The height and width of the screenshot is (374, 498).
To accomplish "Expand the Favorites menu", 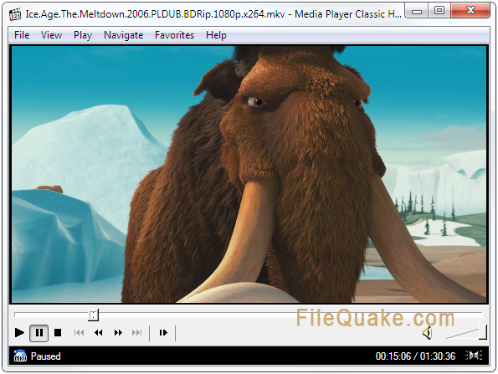I will tap(174, 35).
